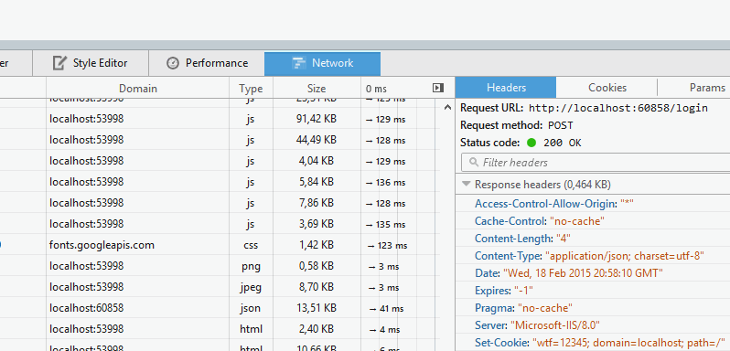Select the localhost:60858 json request
This screenshot has width=730, height=351.
coord(220,308)
